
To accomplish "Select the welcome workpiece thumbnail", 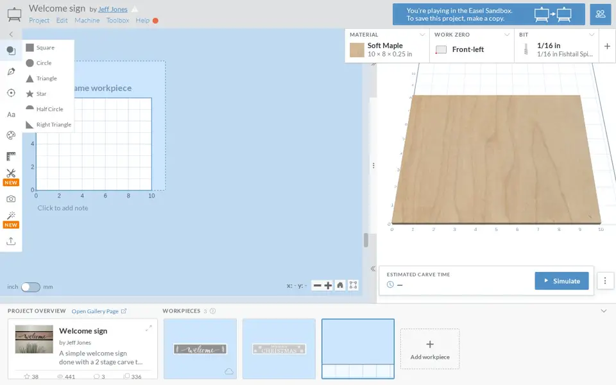I will 200,349.
